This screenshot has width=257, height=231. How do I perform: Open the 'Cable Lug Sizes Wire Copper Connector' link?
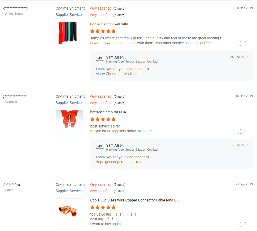(x=134, y=200)
